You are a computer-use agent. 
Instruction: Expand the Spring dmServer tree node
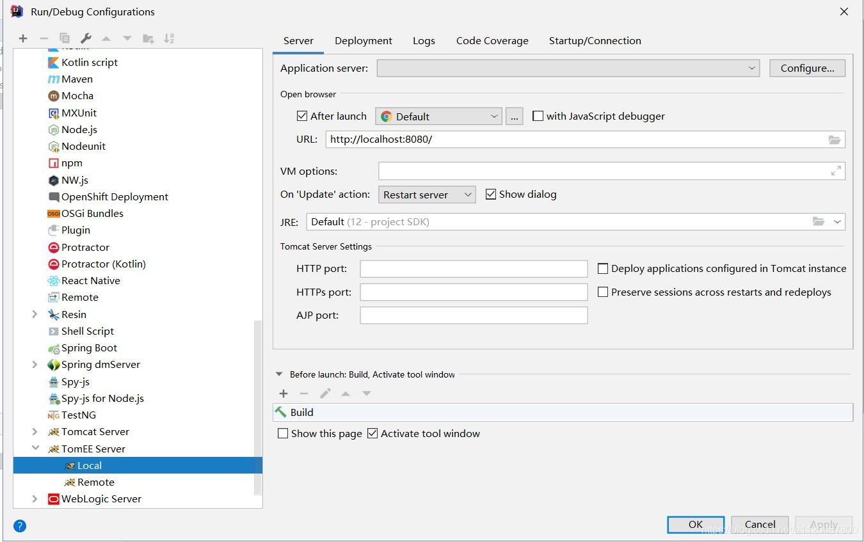(35, 365)
